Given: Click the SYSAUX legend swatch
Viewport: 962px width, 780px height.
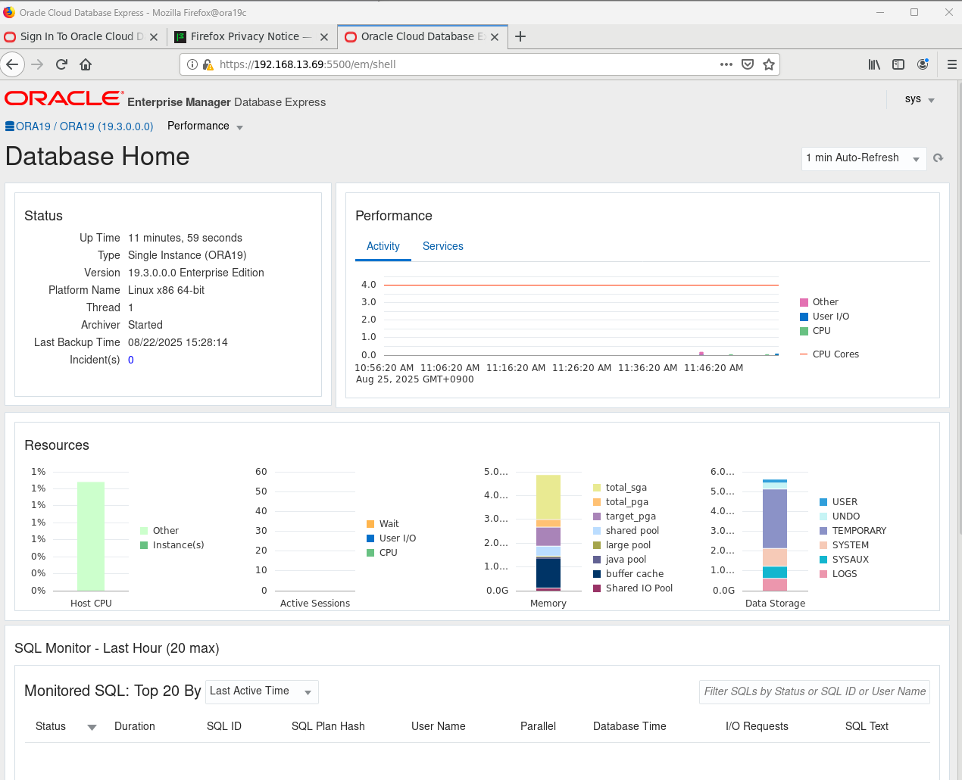Looking at the screenshot, I should point(823,560).
